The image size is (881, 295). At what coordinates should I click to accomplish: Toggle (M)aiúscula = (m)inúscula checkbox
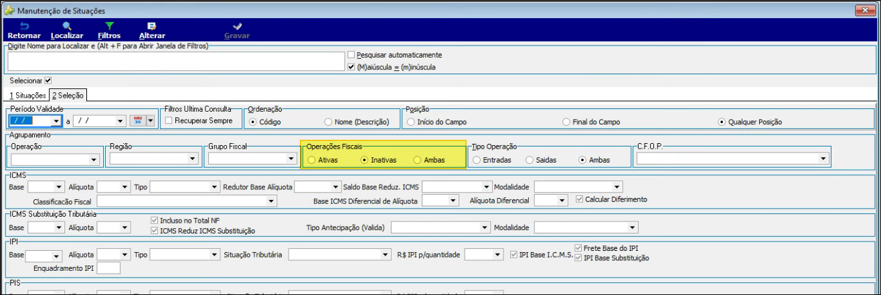351,67
